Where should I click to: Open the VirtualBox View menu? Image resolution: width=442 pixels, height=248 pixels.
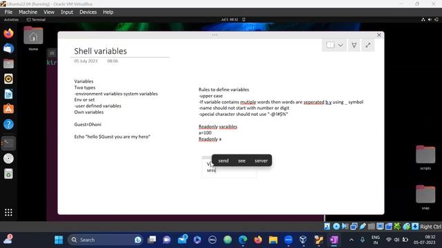coord(49,12)
